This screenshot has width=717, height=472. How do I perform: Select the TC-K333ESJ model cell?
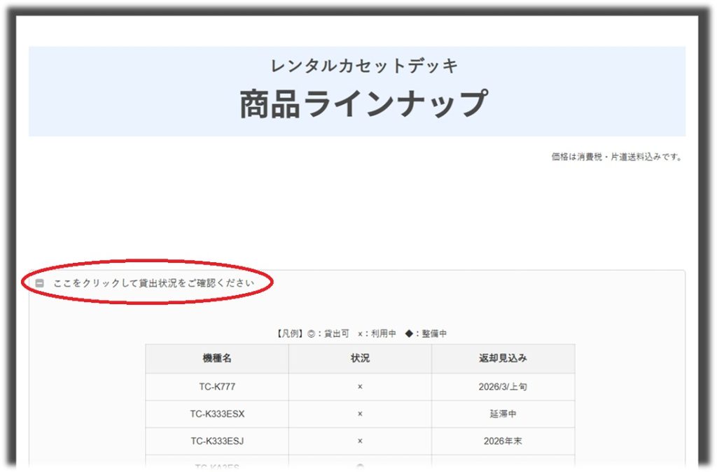[217, 441]
